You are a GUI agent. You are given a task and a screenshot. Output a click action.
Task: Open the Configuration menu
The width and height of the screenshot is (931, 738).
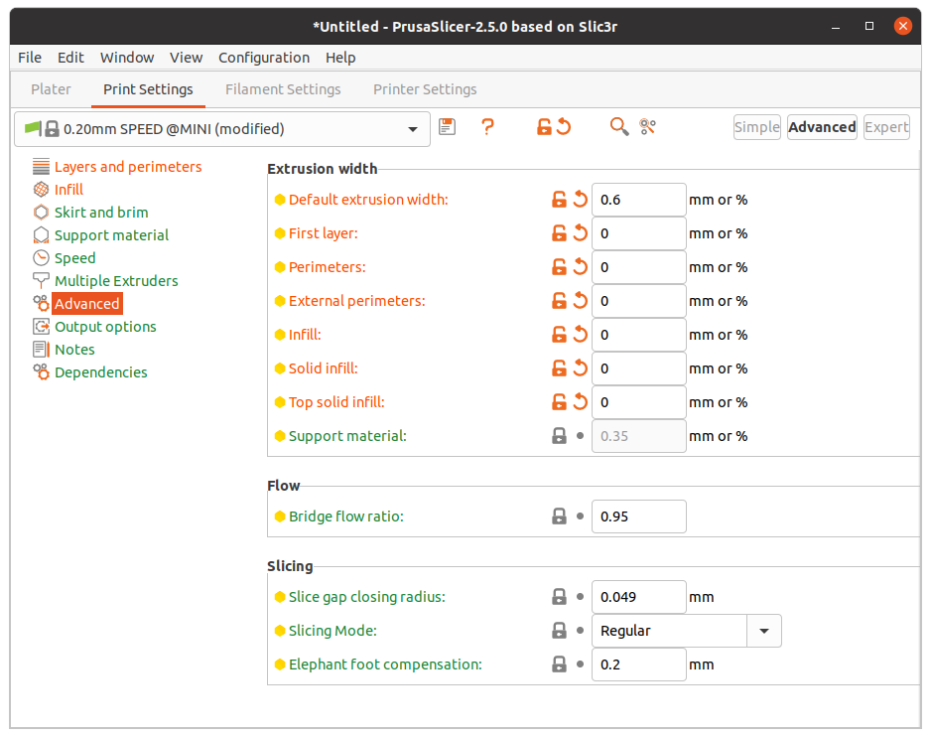tap(264, 58)
